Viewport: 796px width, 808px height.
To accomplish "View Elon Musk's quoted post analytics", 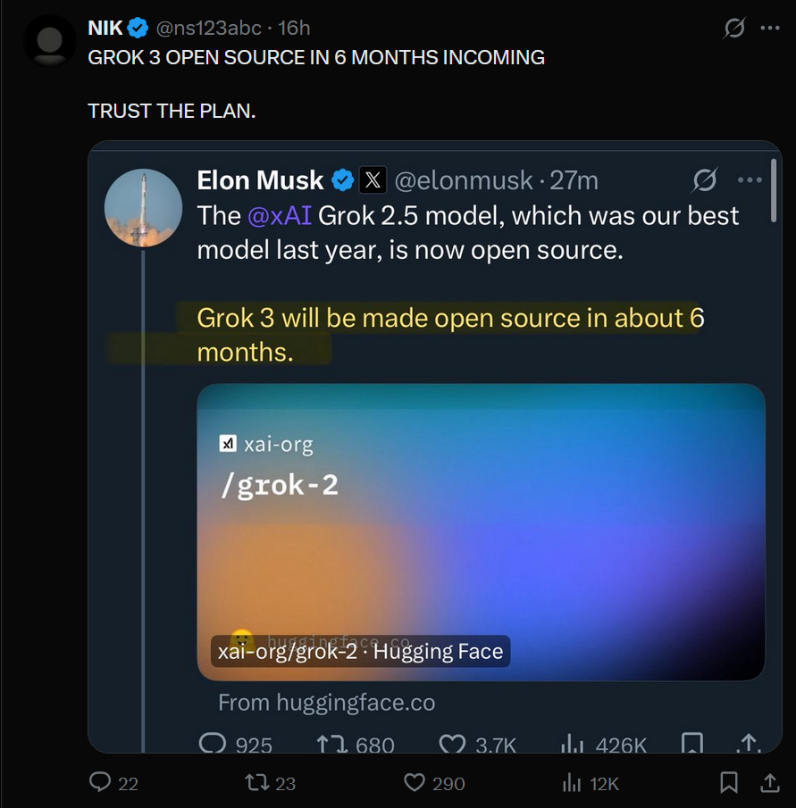I will pos(571,744).
